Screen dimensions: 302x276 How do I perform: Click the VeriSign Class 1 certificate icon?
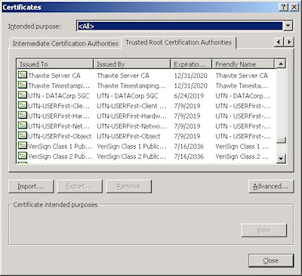point(23,145)
